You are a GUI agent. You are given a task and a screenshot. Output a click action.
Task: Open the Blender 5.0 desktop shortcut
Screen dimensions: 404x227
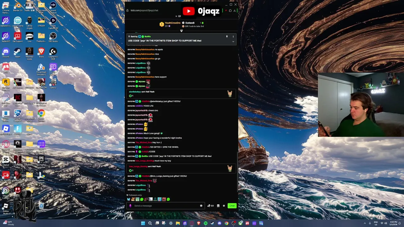click(x=18, y=7)
